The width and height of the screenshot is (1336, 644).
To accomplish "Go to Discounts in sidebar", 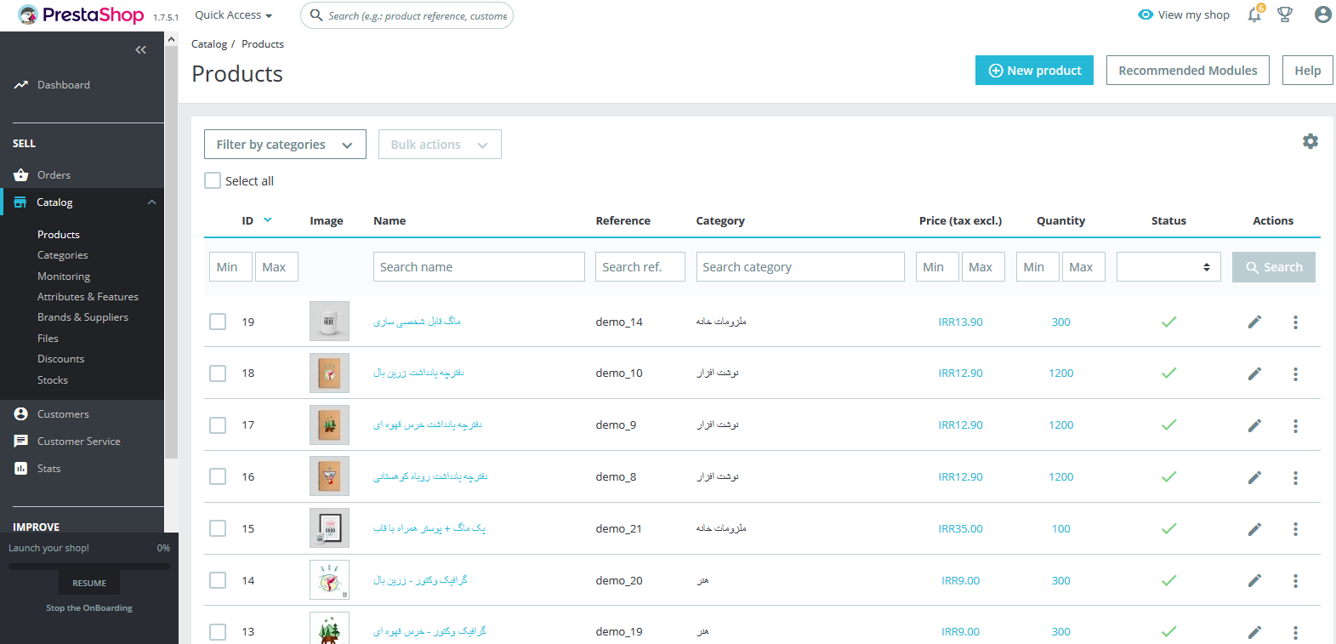I will click(x=60, y=359).
